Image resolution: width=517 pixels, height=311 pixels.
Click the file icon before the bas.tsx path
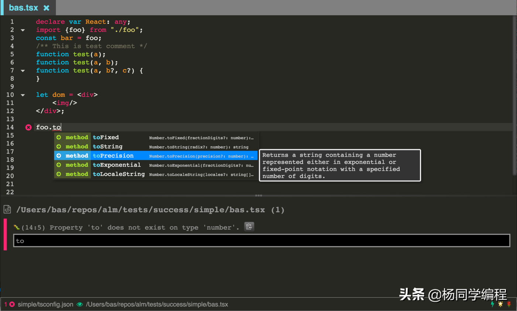click(x=7, y=209)
